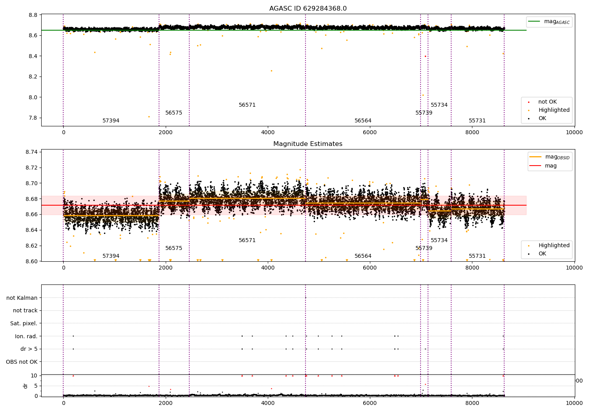Click OBSID label 56571 in top plot
589x412 pixels.
247,105
